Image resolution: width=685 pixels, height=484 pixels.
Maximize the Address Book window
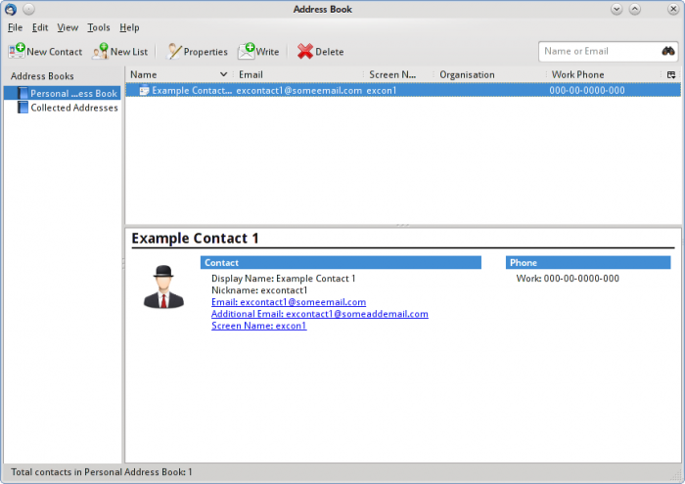point(635,9)
